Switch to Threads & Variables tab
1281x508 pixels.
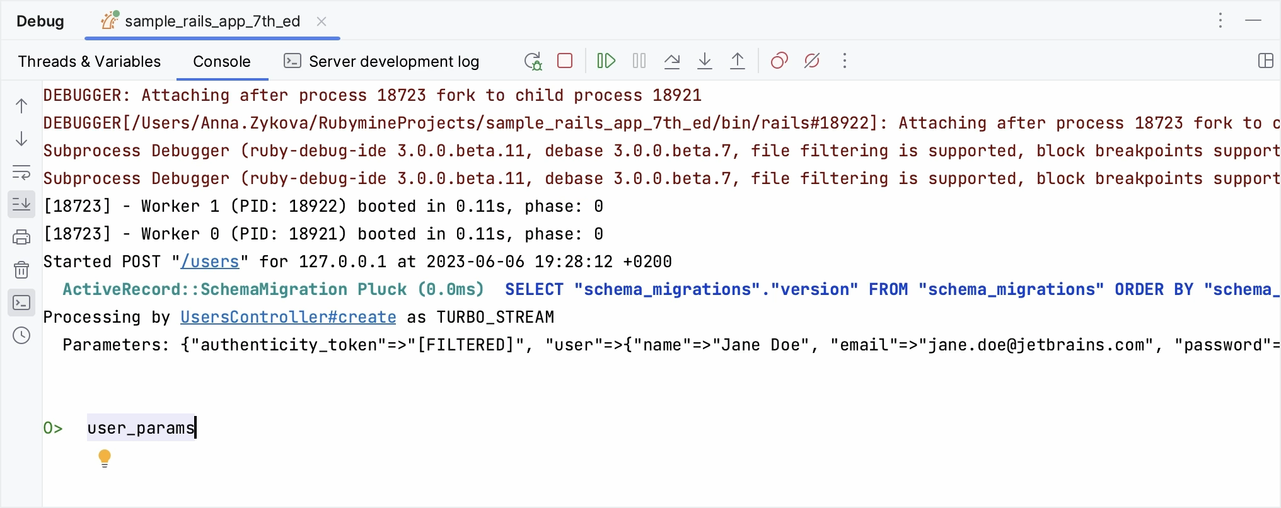click(90, 62)
